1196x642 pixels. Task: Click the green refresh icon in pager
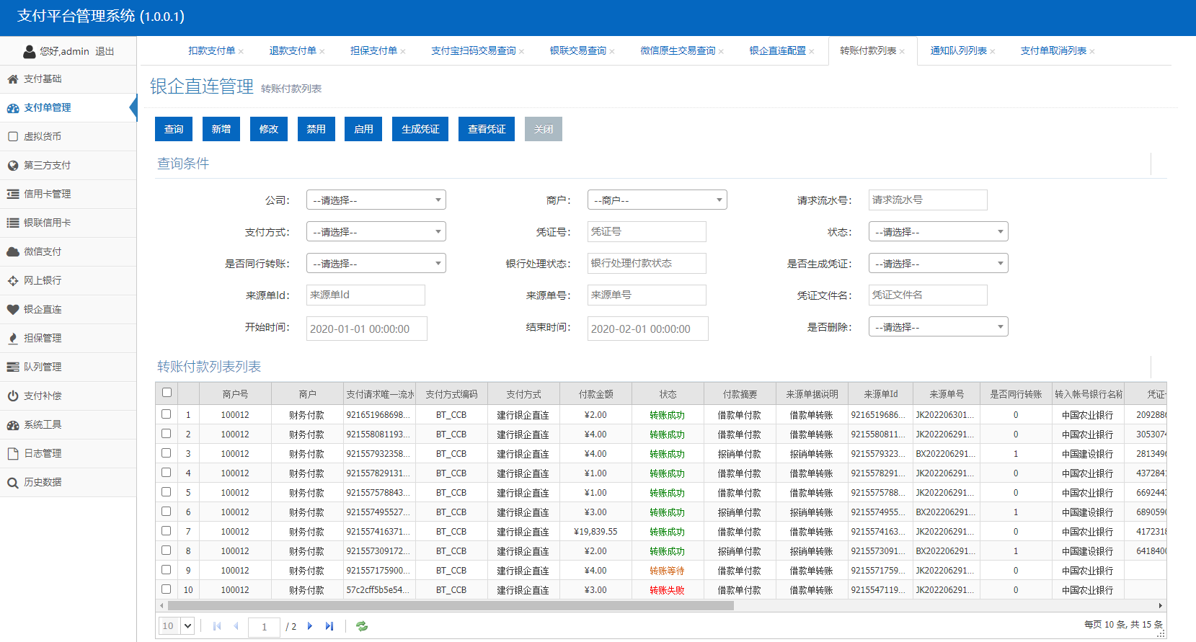pyautogui.click(x=362, y=626)
